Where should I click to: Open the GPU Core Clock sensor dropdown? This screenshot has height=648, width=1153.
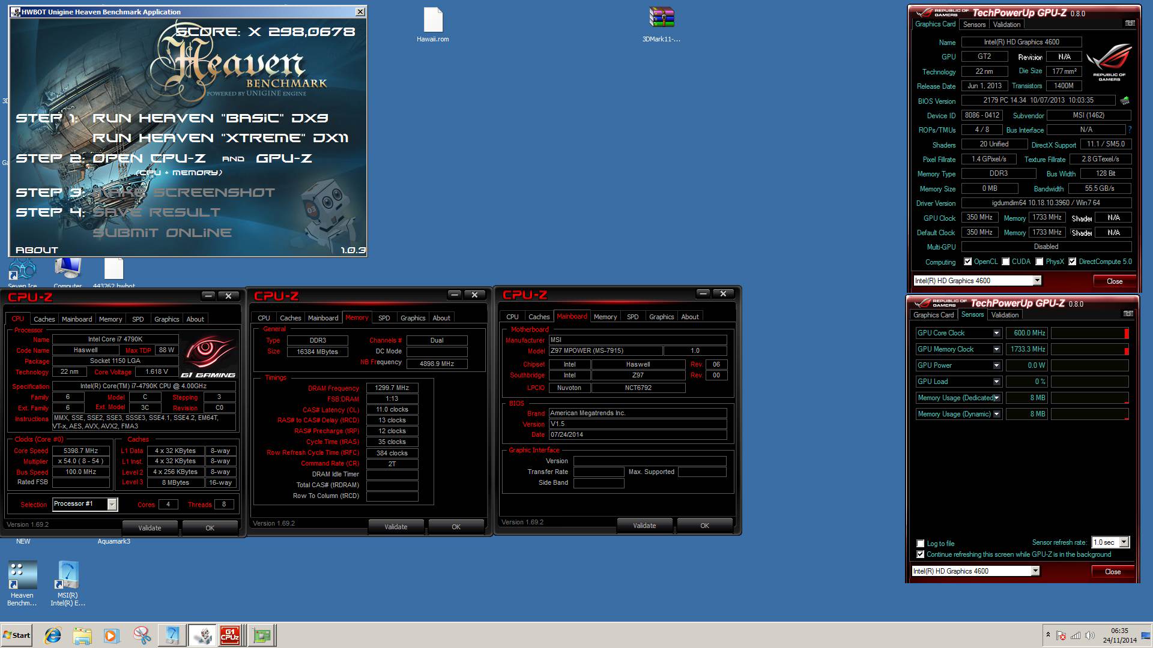pos(996,333)
